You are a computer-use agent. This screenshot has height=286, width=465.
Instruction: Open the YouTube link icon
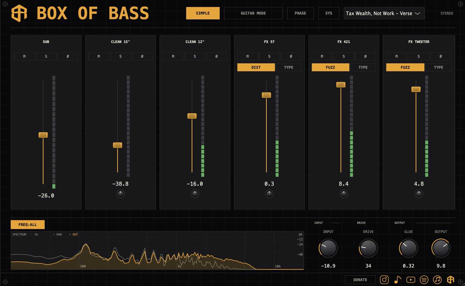click(x=411, y=280)
